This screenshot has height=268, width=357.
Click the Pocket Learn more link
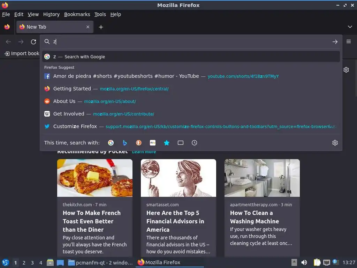[144, 151]
